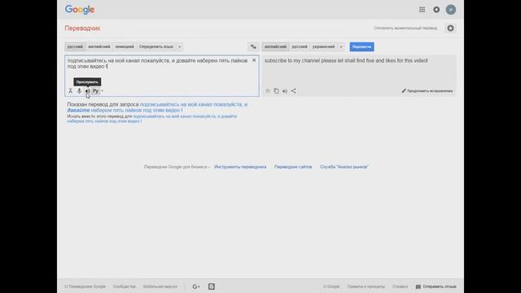The height and width of the screenshot is (293, 521).
Task: Share the translation
Action: point(293,90)
